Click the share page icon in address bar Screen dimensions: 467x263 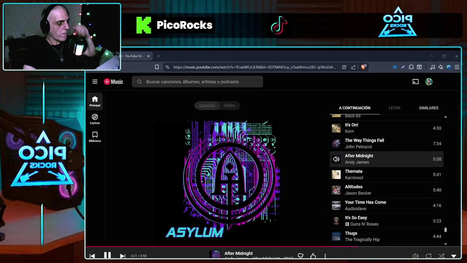point(353,67)
